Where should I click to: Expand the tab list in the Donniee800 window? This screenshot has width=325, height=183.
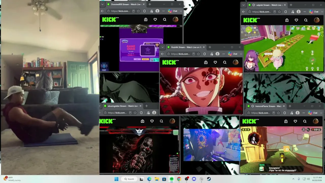[x=102, y=4]
